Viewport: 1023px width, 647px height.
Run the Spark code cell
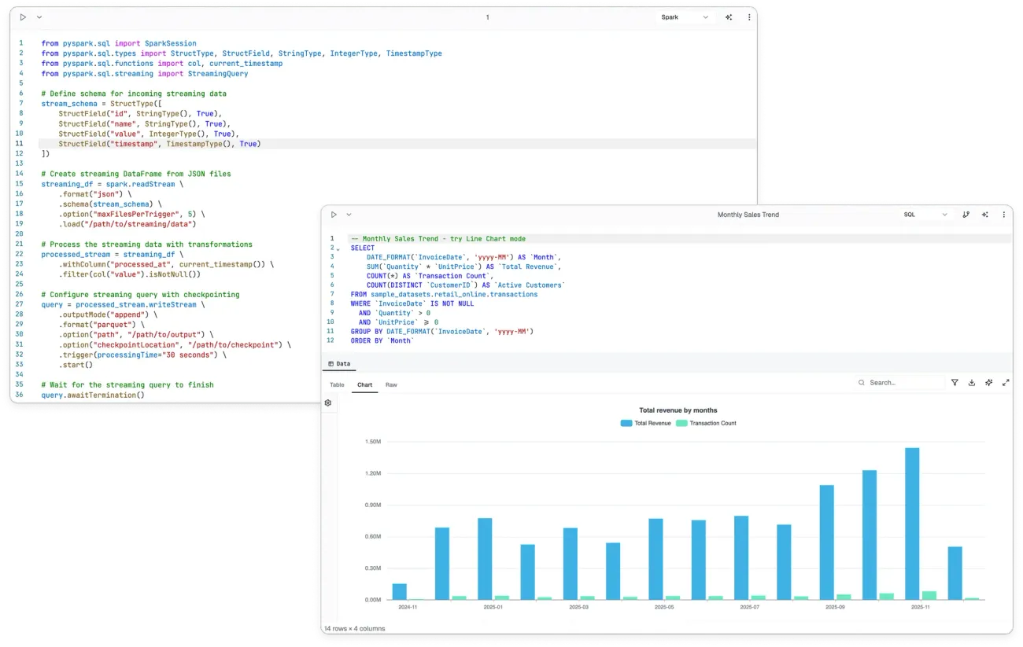click(23, 17)
